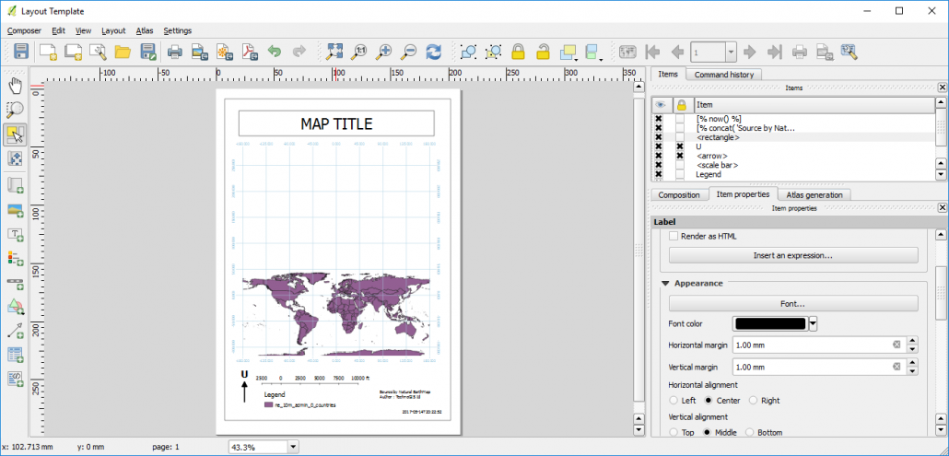Viewport: 949px width, 456px height.
Task: Pick the Add image tool
Action: [x=15, y=210]
